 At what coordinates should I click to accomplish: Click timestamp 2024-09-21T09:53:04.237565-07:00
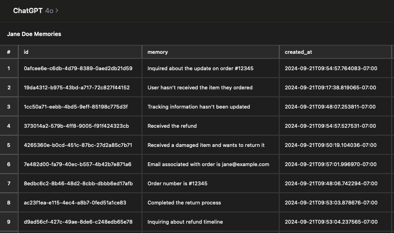click(331, 222)
